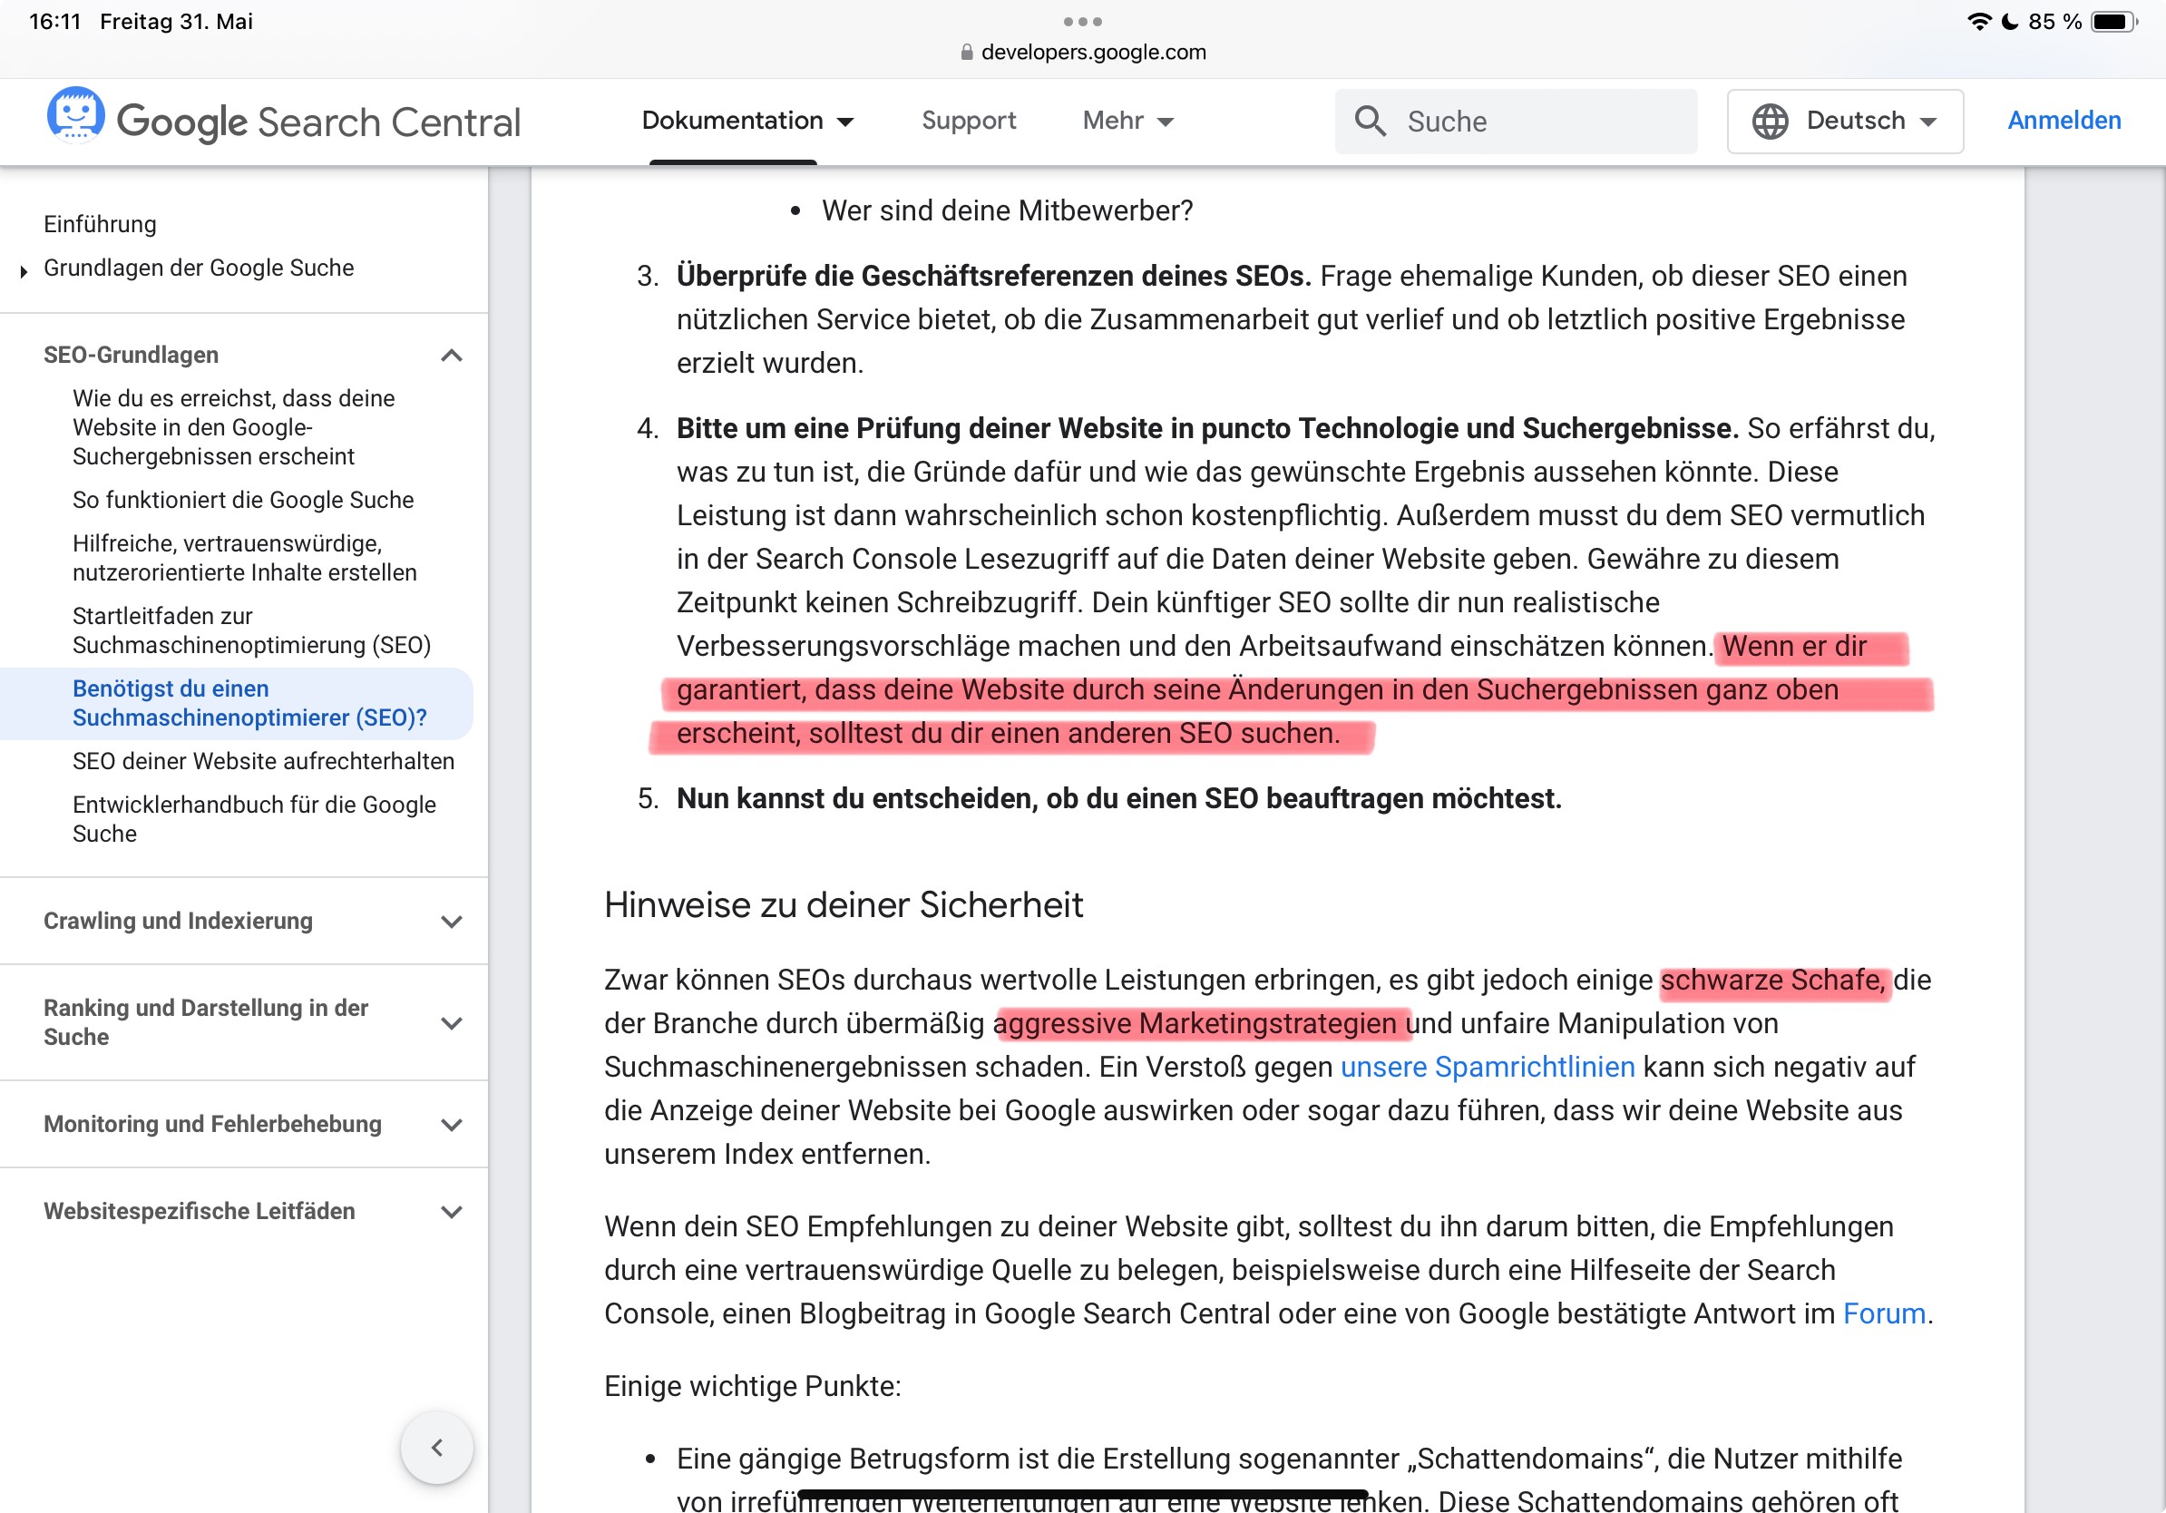Click the 'Hinweise zu deiner Sicherheit' heading
Screen dimensions: 2166x1513
(x=844, y=904)
